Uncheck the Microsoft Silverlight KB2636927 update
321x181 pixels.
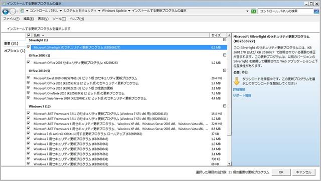pyautogui.click(x=29, y=47)
